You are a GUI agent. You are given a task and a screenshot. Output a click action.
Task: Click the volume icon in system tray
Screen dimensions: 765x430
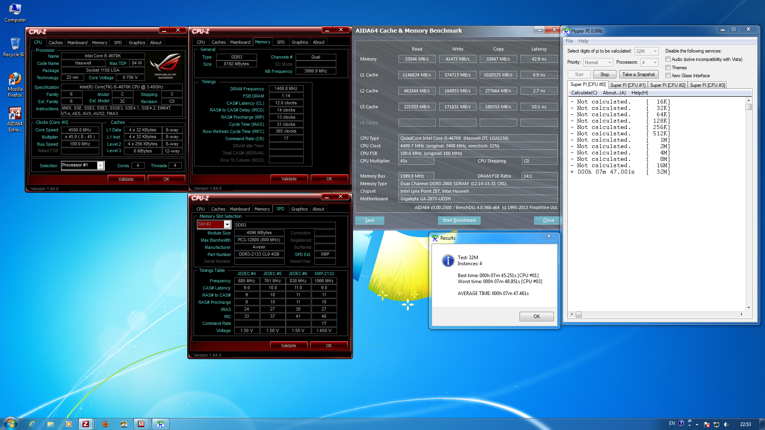[x=726, y=424]
